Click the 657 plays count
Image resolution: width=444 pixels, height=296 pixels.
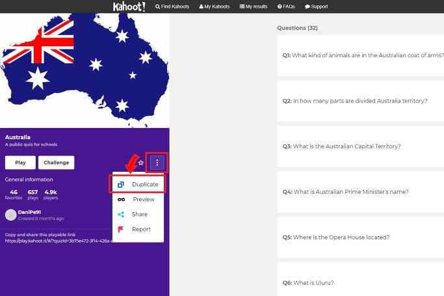pos(33,195)
